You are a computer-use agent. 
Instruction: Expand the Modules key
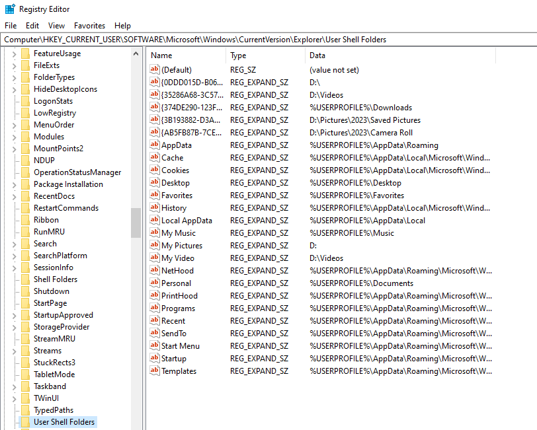[x=14, y=137]
